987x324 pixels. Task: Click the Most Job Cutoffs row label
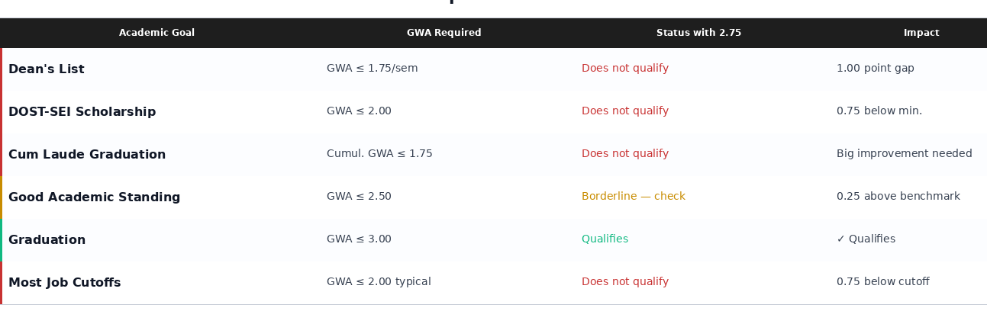point(64,283)
